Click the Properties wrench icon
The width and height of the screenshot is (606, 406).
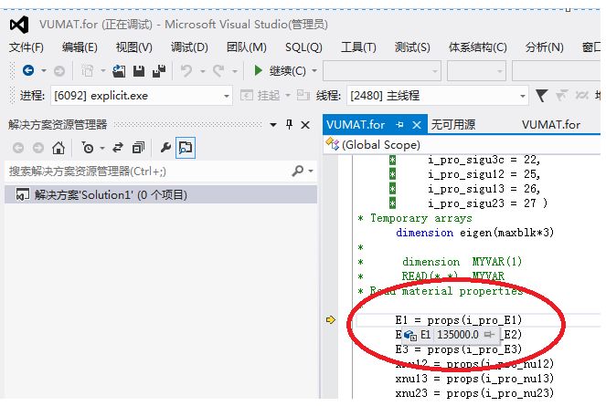pos(165,148)
